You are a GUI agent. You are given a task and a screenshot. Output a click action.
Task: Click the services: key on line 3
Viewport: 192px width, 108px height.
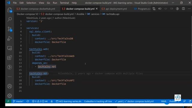click(33, 28)
